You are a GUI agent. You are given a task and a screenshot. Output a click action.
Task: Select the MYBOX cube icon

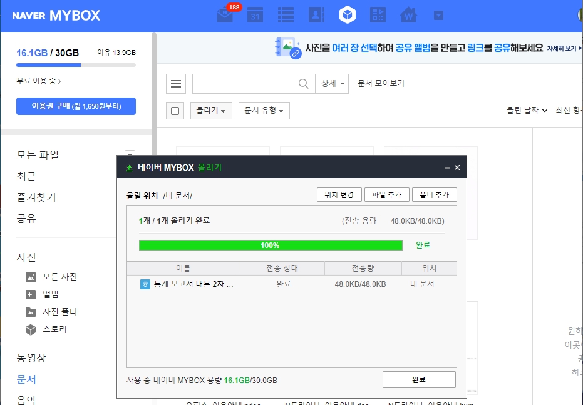point(348,14)
